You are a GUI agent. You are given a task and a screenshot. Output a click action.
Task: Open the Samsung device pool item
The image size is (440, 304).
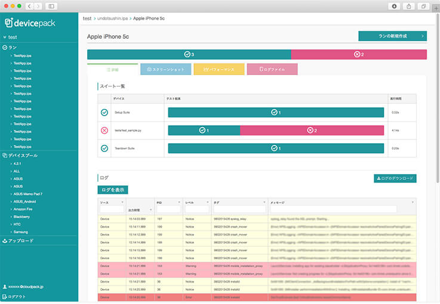pyautogui.click(x=21, y=232)
